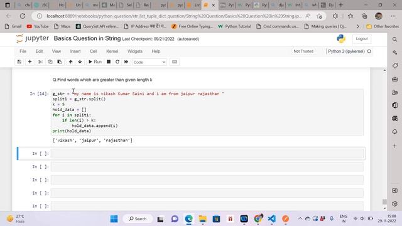The image size is (402, 226).
Task: Open sidebar settings gear icon
Action: pyautogui.click(x=395, y=203)
